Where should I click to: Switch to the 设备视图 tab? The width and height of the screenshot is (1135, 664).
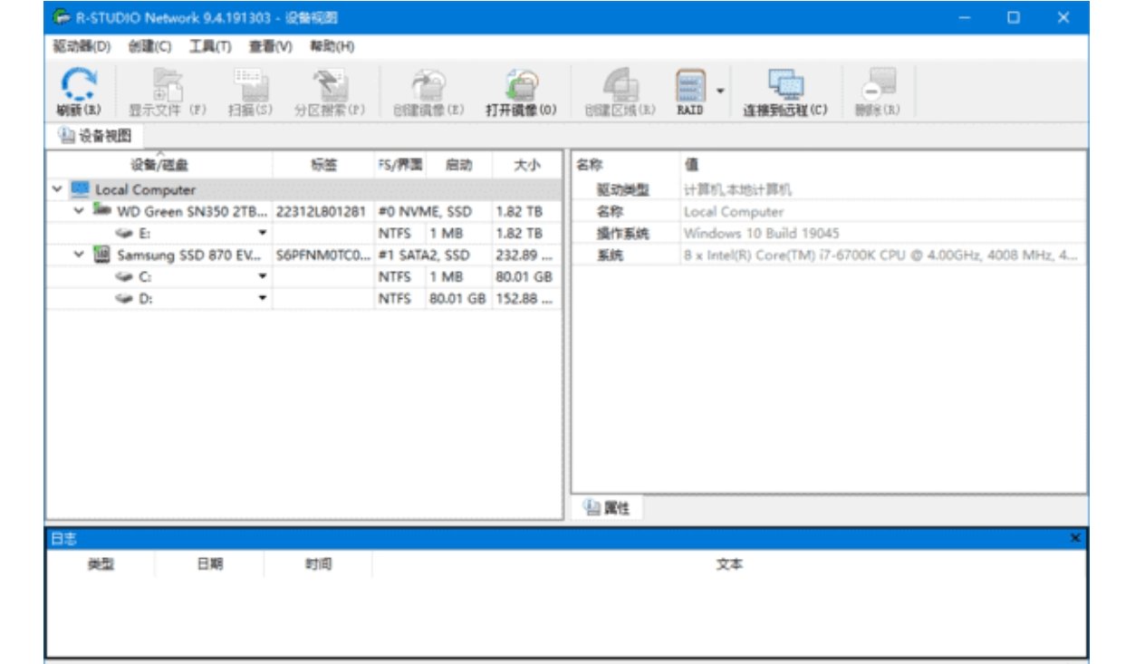tap(96, 136)
